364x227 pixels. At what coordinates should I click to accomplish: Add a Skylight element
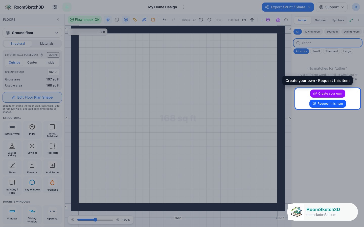(x=32, y=149)
